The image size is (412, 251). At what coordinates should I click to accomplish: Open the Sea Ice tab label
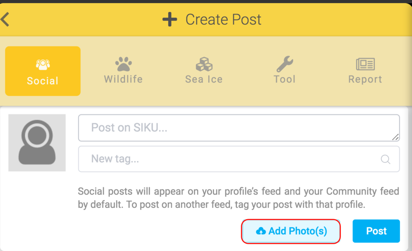[x=204, y=79]
